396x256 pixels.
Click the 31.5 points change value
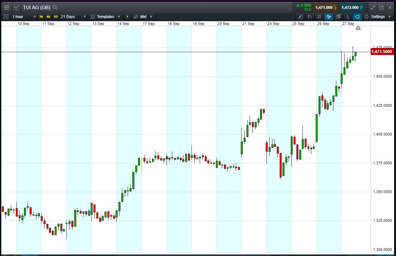pos(308,9)
